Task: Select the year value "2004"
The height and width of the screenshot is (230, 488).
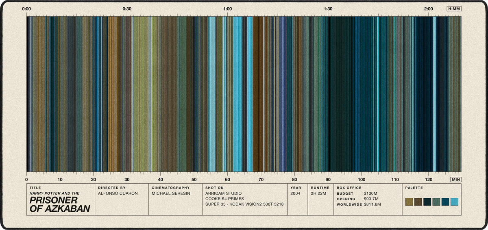Action: [x=296, y=193]
